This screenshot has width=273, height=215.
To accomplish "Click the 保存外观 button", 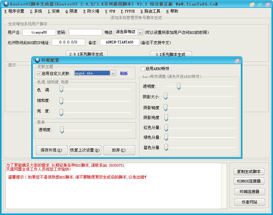I will (x=51, y=150).
